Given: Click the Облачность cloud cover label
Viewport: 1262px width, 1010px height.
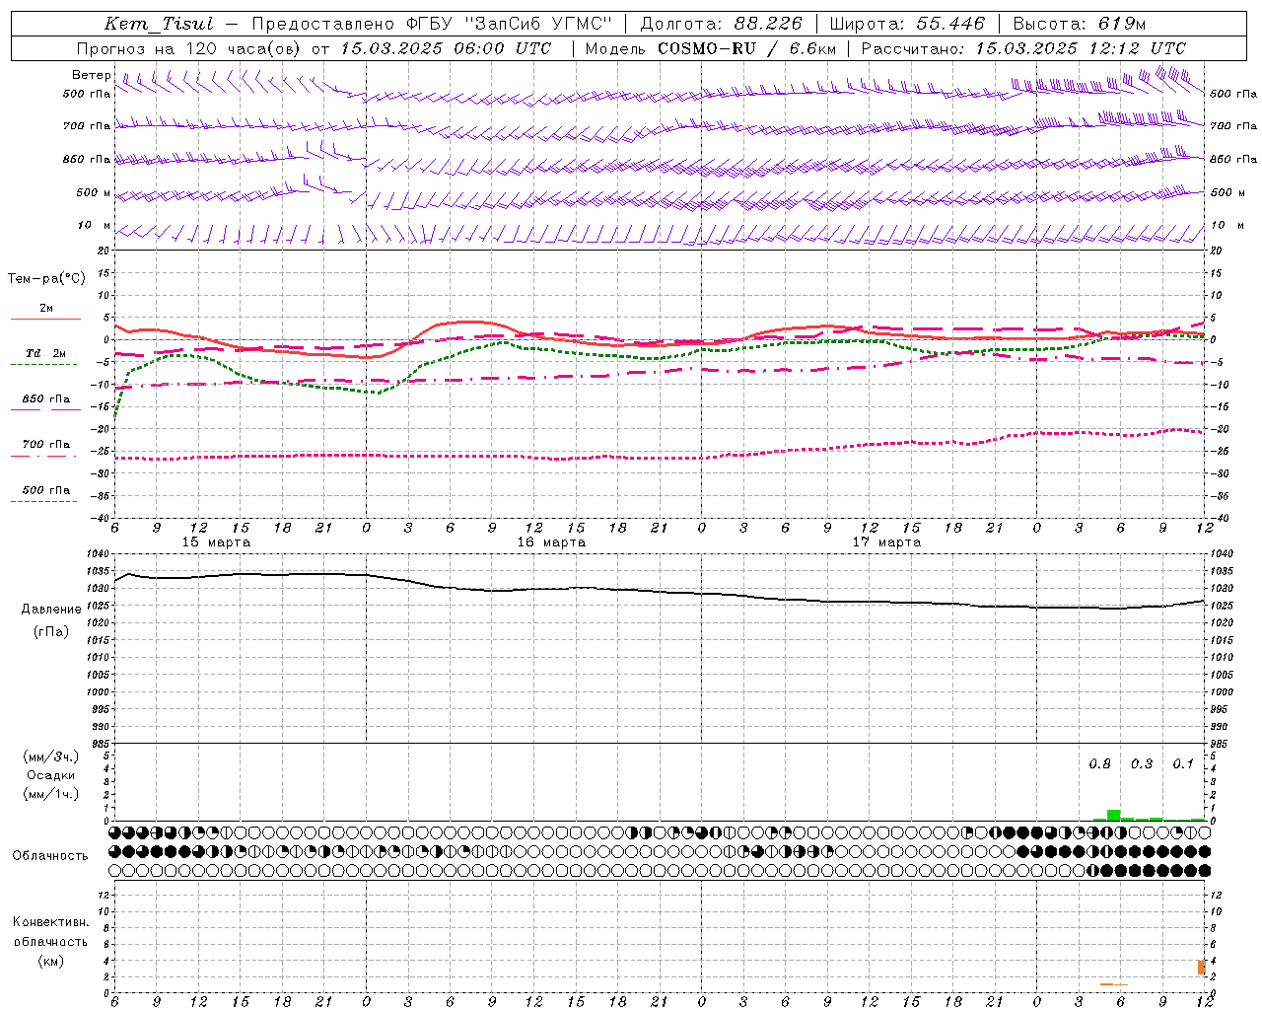Looking at the screenshot, I should tap(50, 855).
